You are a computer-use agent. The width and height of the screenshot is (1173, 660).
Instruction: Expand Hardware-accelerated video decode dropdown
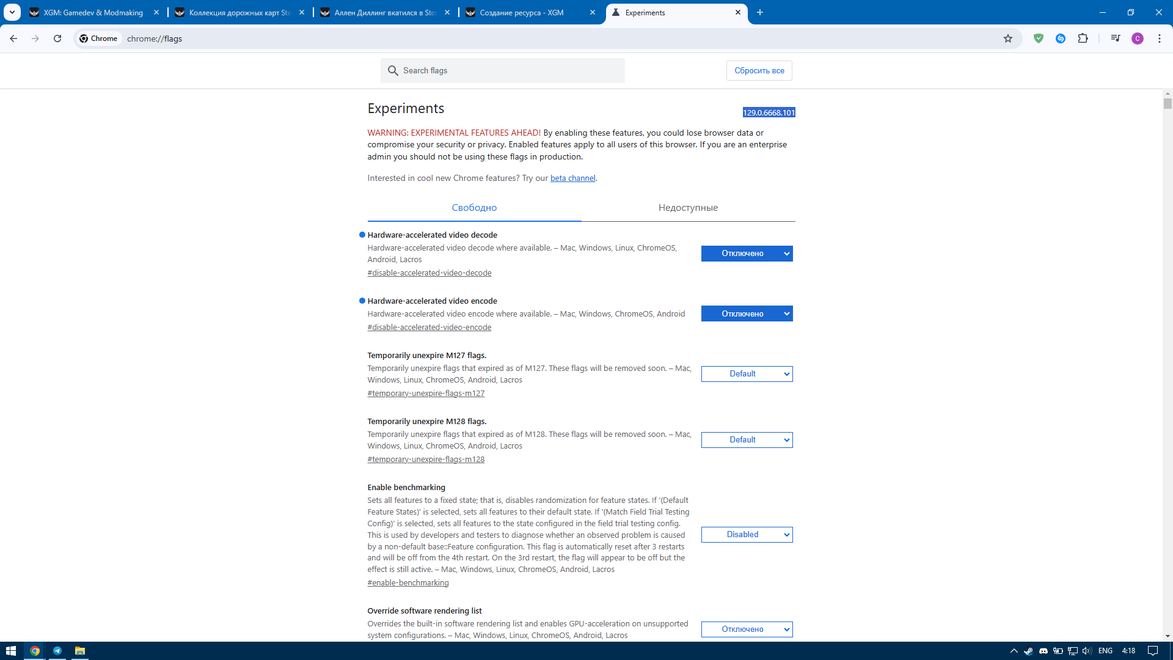[747, 254]
